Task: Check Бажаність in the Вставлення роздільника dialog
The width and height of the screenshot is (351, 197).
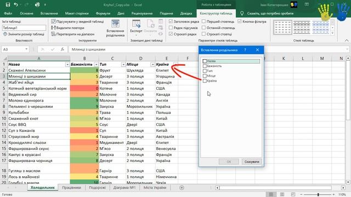Action: pos(205,66)
